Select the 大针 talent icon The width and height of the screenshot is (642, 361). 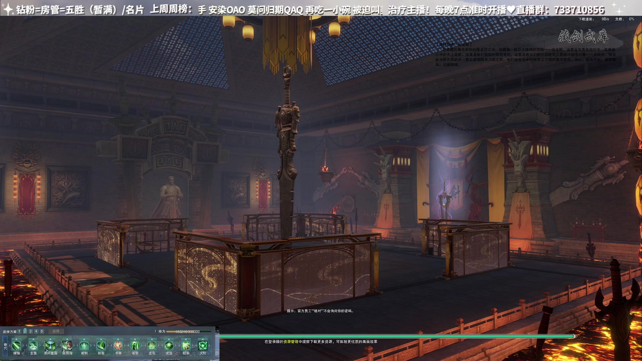[x=203, y=345]
